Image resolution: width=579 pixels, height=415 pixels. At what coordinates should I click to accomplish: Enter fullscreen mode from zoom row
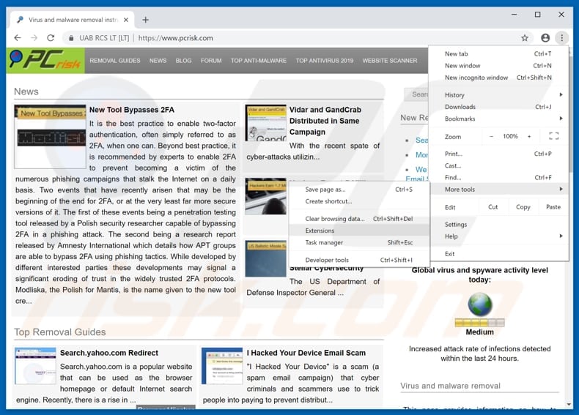tap(553, 136)
